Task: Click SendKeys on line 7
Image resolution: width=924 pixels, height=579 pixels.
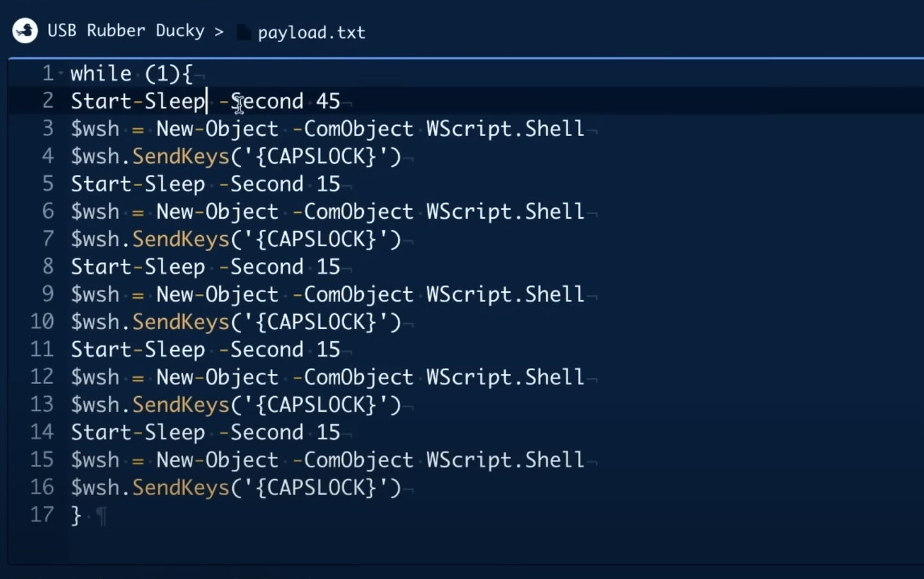Action: pos(180,239)
